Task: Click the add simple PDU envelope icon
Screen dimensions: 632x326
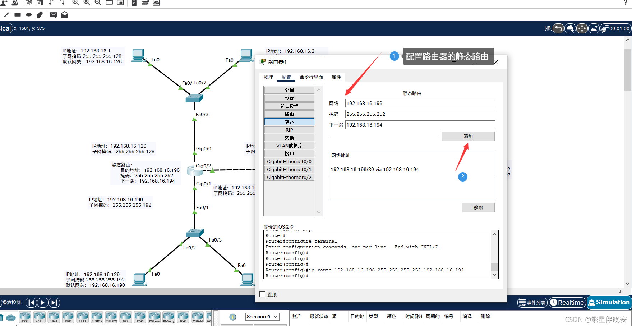Action: click(x=54, y=15)
